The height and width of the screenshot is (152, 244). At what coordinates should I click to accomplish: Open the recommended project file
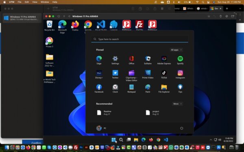[152, 113]
